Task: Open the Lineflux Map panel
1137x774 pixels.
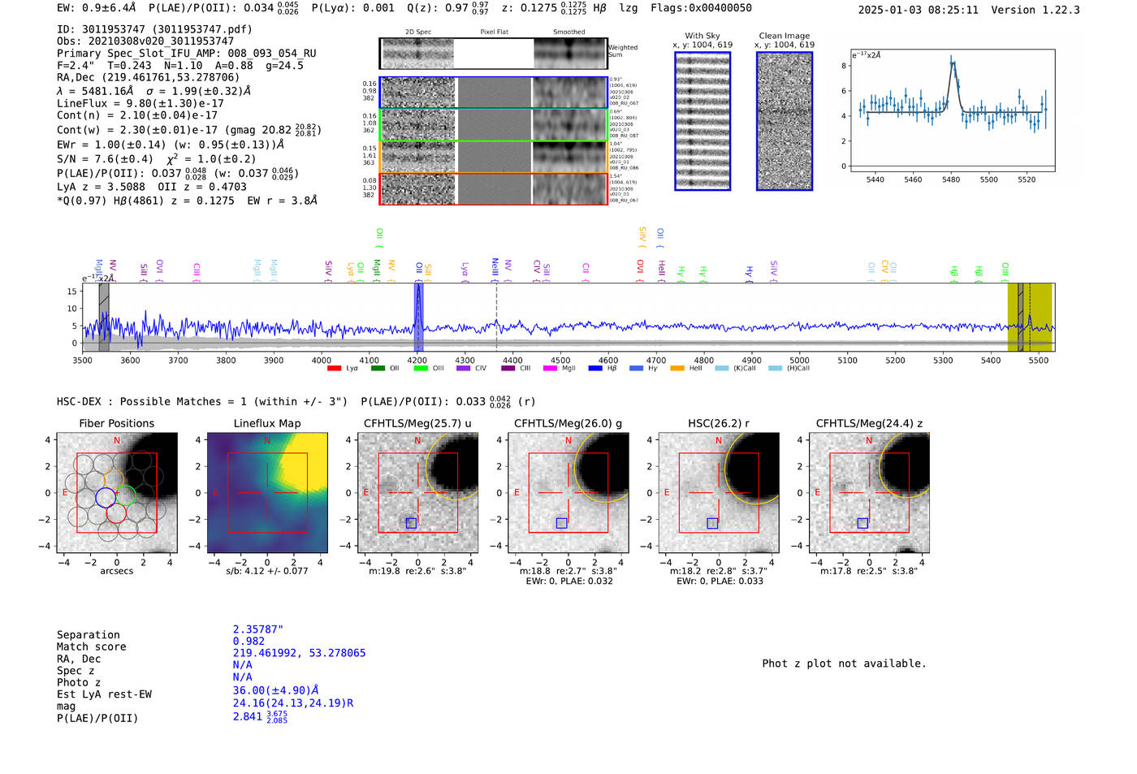Action: click(267, 493)
